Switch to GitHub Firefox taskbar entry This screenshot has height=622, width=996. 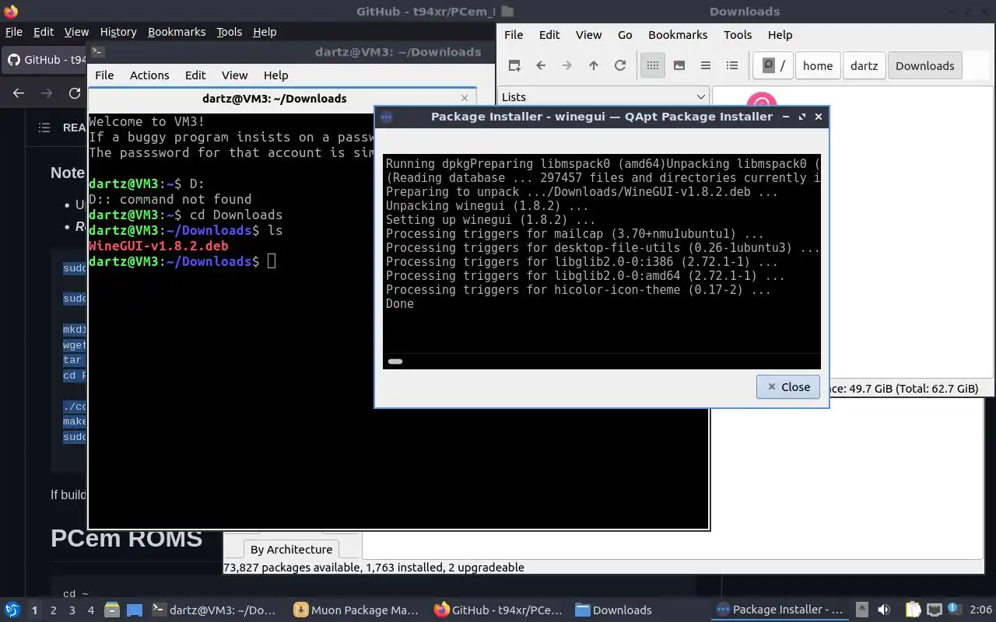(500, 610)
